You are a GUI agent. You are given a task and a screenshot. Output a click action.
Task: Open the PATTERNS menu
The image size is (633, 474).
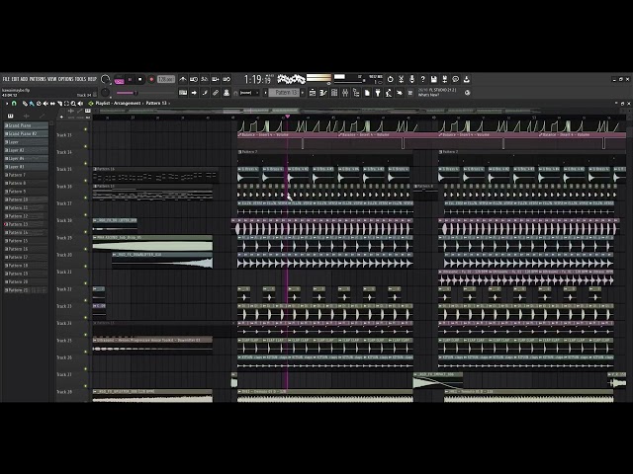pos(38,79)
